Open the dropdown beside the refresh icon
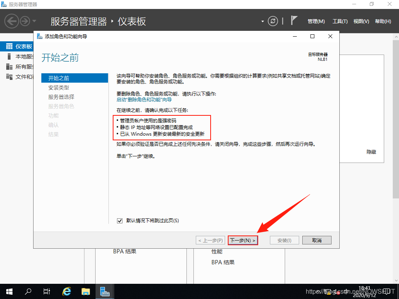This screenshot has height=299, width=399. click(x=263, y=21)
